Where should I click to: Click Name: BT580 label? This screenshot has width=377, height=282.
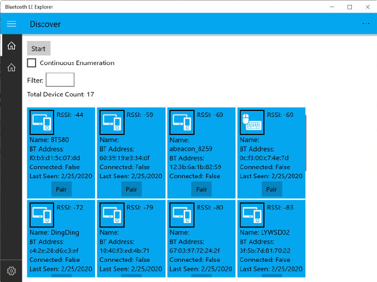49,140
